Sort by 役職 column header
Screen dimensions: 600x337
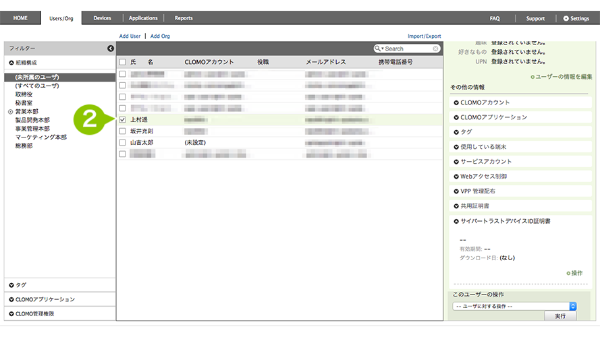coord(263,62)
